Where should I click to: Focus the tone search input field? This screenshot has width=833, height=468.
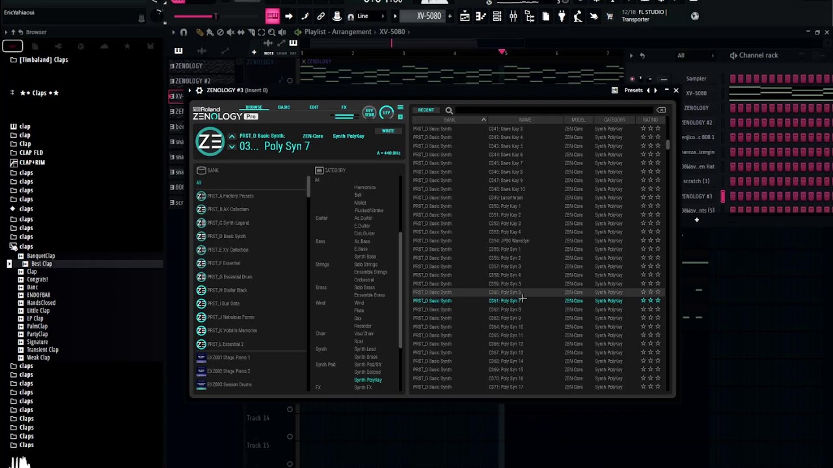tap(553, 110)
